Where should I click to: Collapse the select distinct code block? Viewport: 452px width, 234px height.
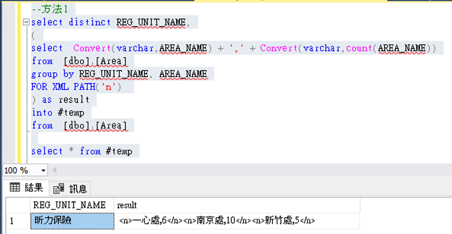tap(26, 22)
